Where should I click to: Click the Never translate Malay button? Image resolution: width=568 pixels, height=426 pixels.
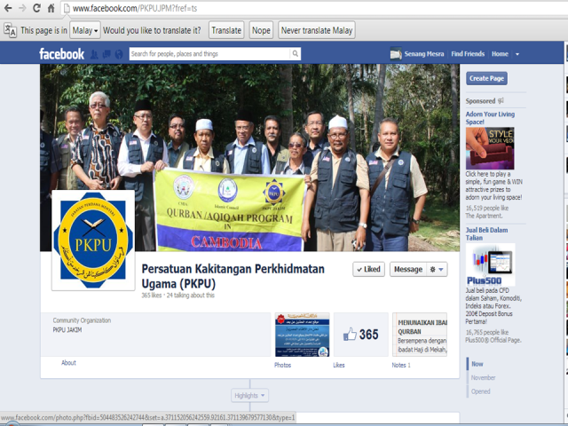[317, 30]
